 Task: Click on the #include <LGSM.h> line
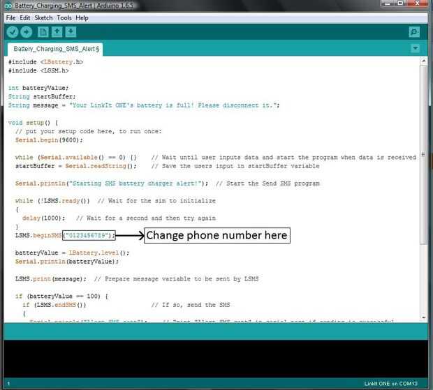tap(38, 70)
